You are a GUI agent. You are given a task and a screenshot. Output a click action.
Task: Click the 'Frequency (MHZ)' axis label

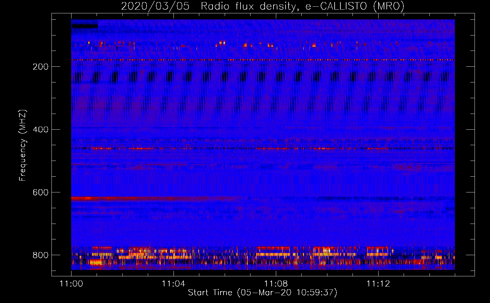pos(23,145)
